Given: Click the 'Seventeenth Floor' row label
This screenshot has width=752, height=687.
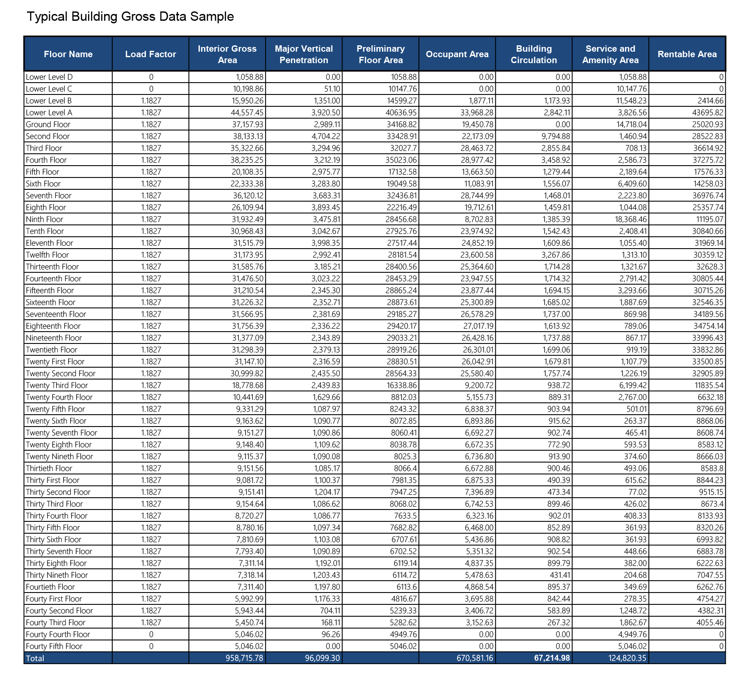Looking at the screenshot, I should 56,314.
